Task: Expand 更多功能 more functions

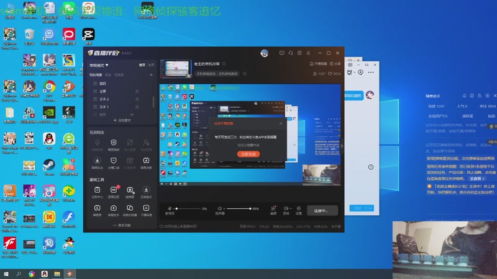Action: coord(122,225)
